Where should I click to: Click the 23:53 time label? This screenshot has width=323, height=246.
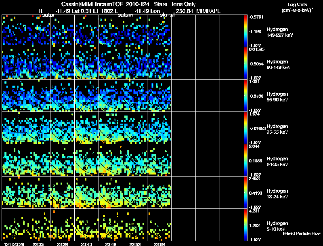tap(135, 244)
